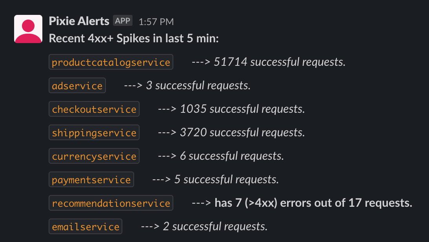Click the paymentservice code tag
Screen dimensions: 429x242
click(x=91, y=180)
